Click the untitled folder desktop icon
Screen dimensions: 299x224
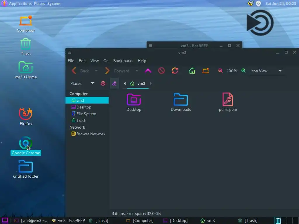(x=26, y=166)
